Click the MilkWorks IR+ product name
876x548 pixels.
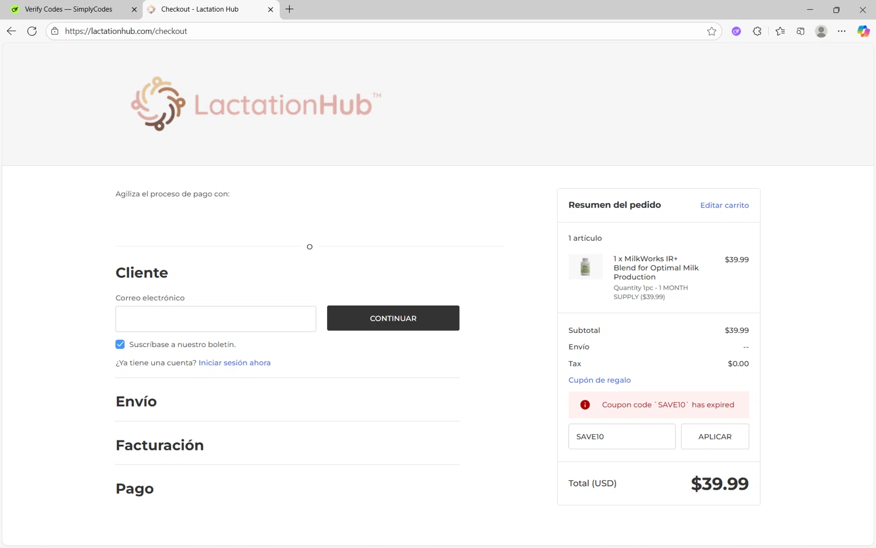(656, 268)
